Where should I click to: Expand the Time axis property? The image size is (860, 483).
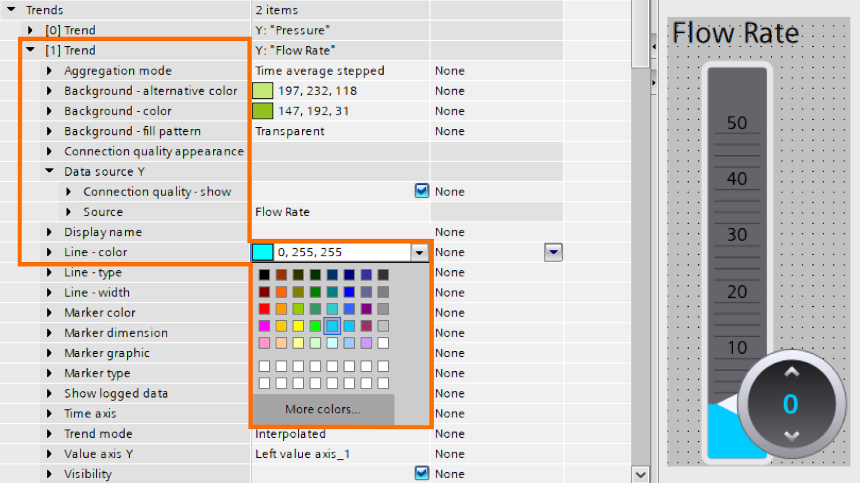[x=49, y=413]
